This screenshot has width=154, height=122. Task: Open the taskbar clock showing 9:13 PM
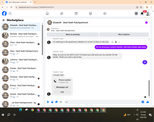(143, 115)
